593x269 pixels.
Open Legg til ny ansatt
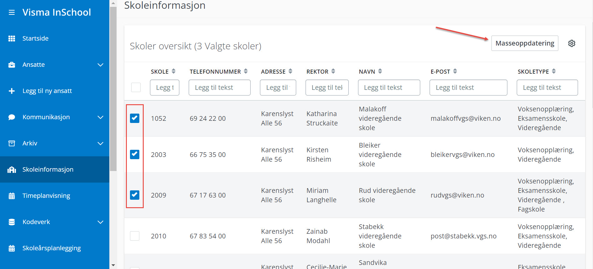[x=55, y=91]
